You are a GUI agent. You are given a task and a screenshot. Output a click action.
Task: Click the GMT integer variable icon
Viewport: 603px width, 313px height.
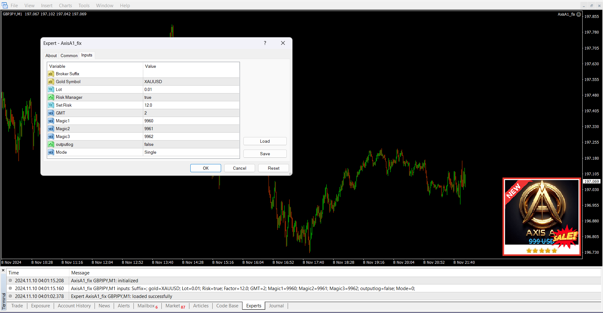[x=51, y=113]
